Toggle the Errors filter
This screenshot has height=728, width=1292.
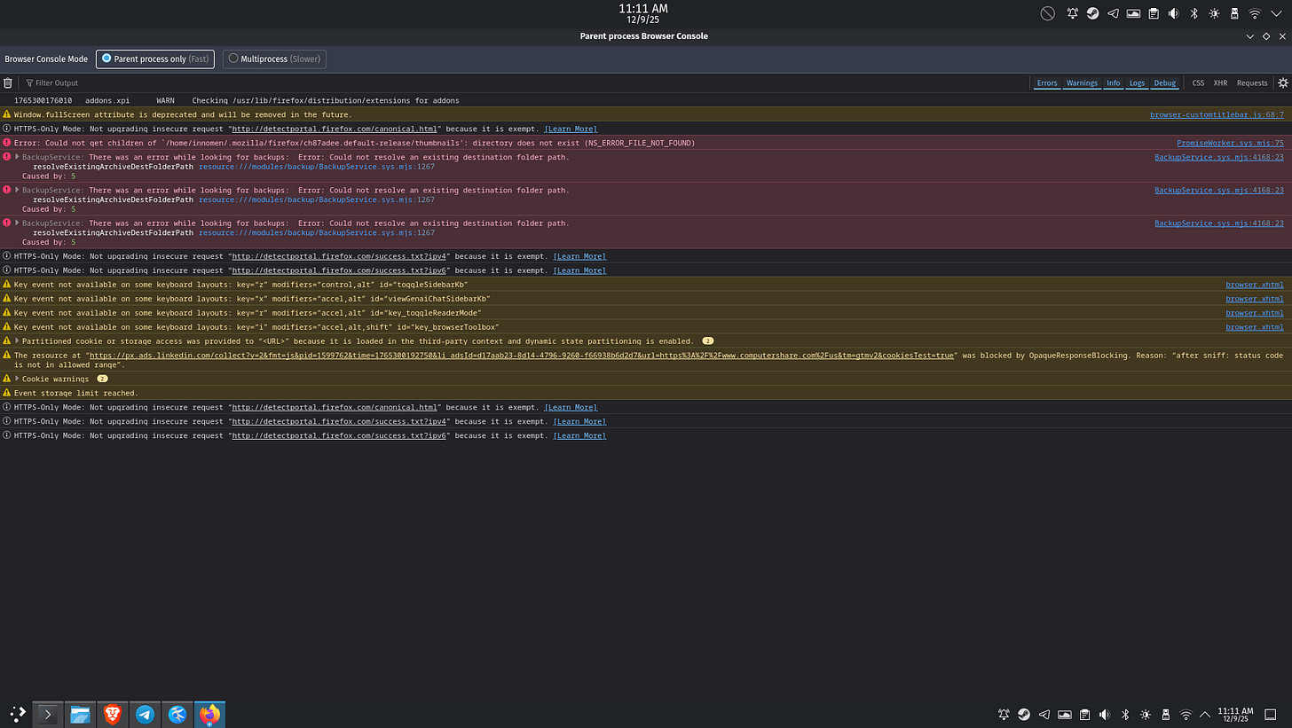[1047, 82]
